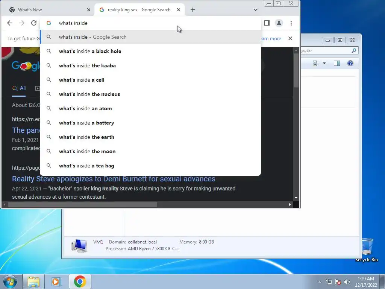Viewport: 385px width, 289px height.
Task: Click the Explorer window search magnifier icon
Action: click(354, 50)
